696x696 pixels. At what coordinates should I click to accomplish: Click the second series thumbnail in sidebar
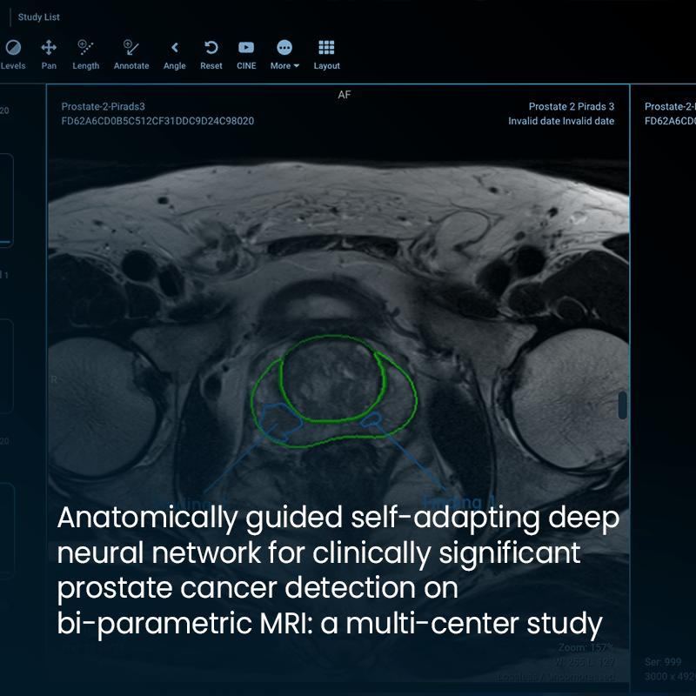[x=7, y=365]
